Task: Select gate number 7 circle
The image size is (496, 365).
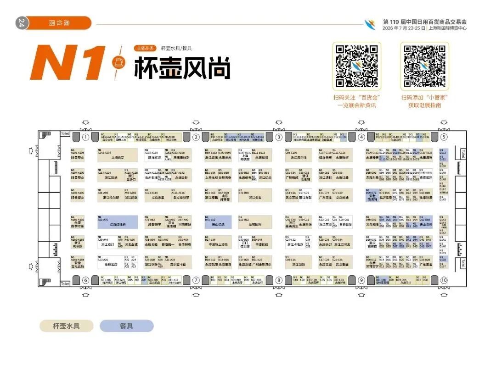Action: click(x=196, y=280)
